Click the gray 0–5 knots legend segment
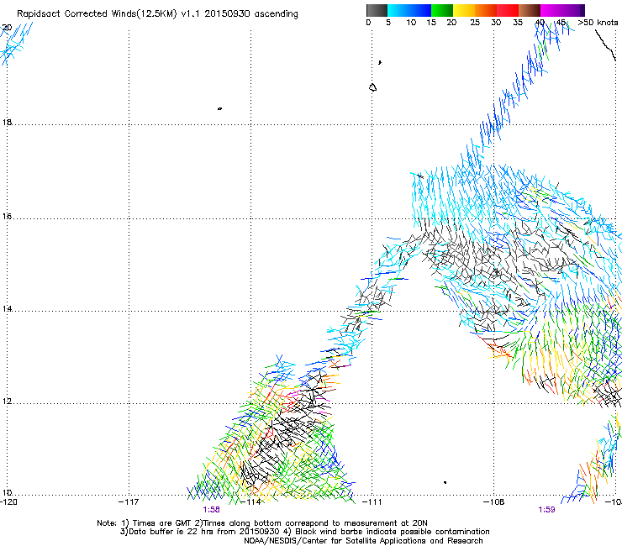The width and height of the screenshot is (622, 546). click(377, 10)
